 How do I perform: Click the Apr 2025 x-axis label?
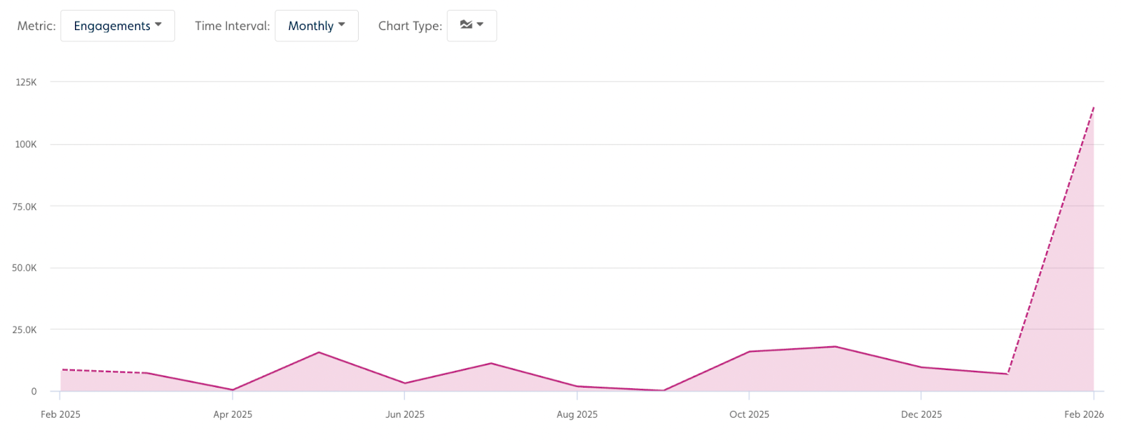click(x=233, y=414)
